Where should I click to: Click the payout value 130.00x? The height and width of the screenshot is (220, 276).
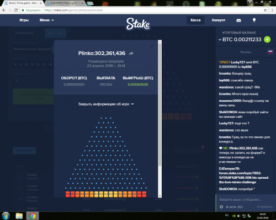(x=106, y=85)
